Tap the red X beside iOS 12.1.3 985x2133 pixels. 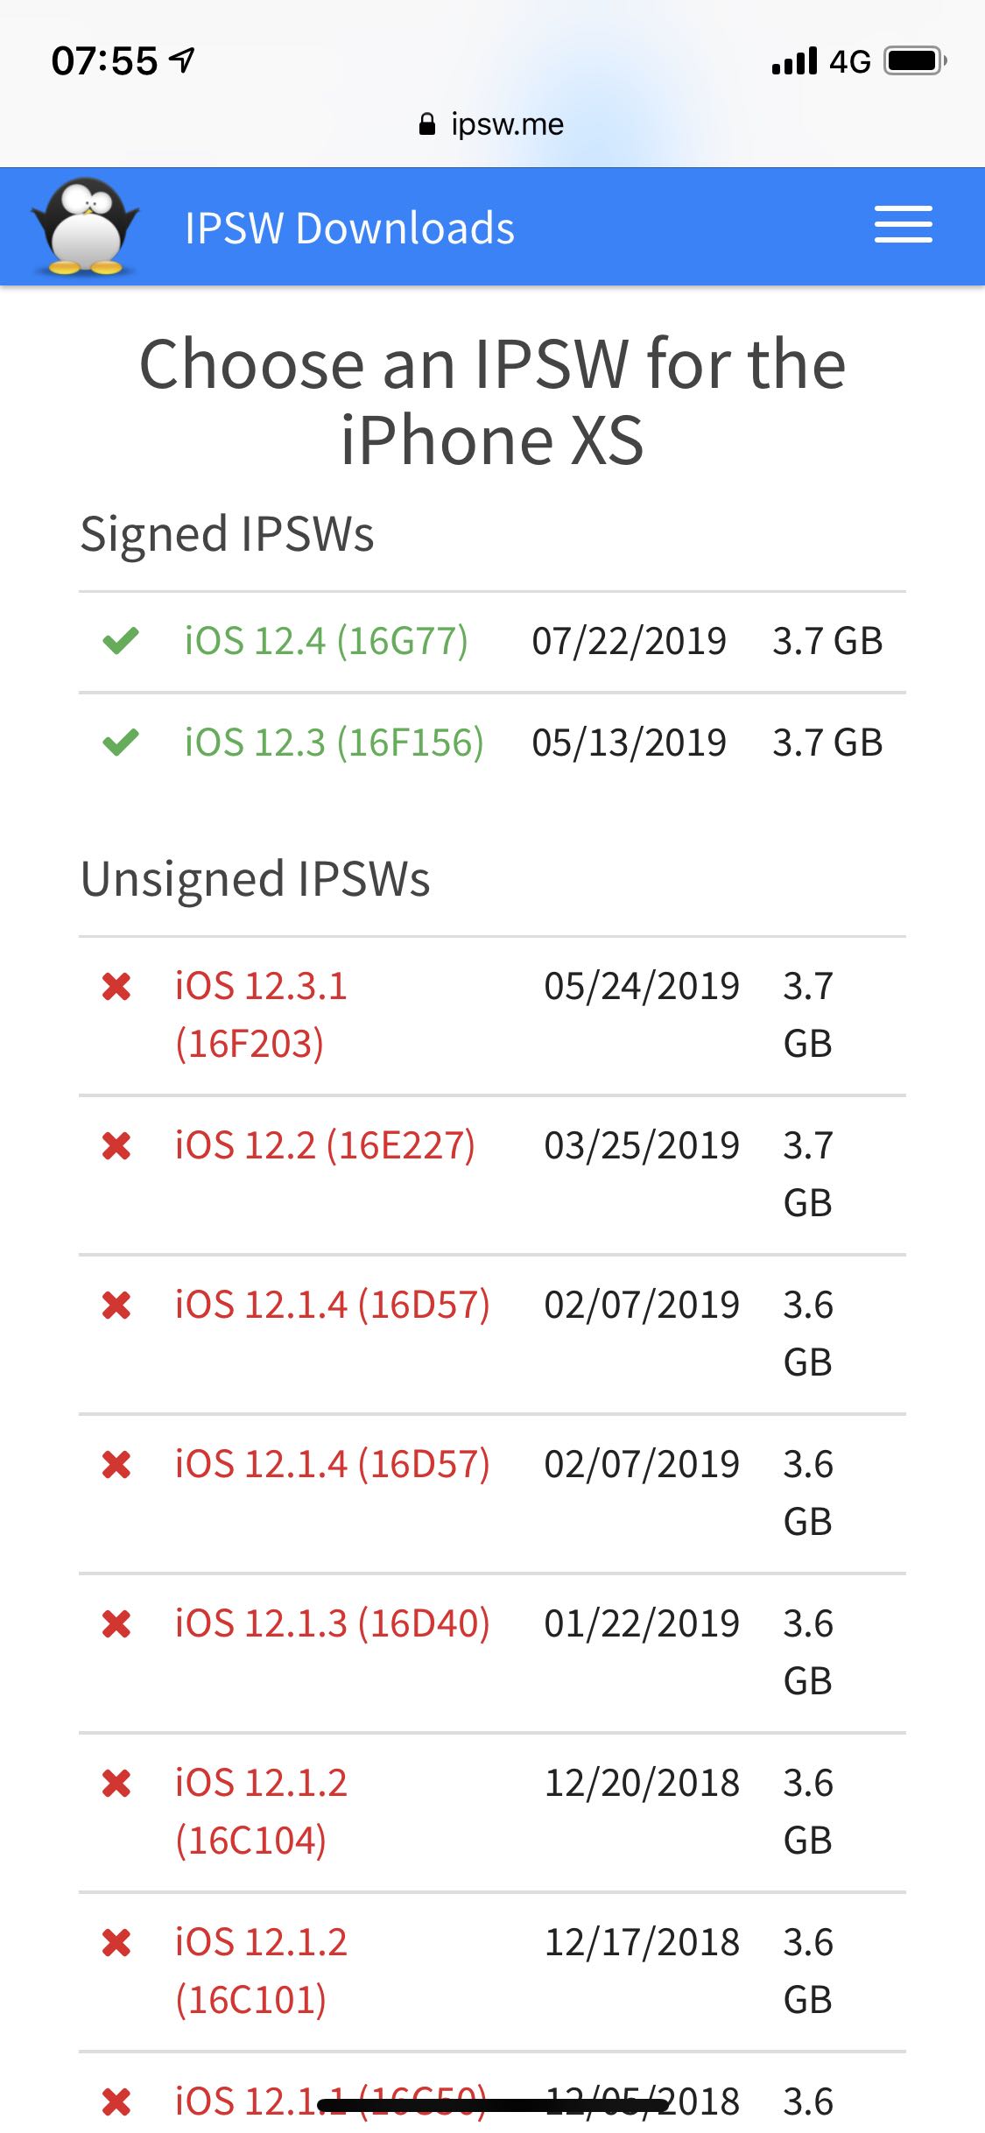point(116,1624)
